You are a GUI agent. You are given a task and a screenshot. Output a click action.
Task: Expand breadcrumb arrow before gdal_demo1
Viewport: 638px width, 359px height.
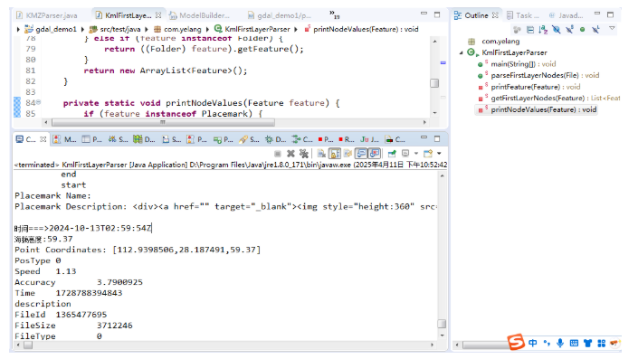pyautogui.click(x=18, y=29)
